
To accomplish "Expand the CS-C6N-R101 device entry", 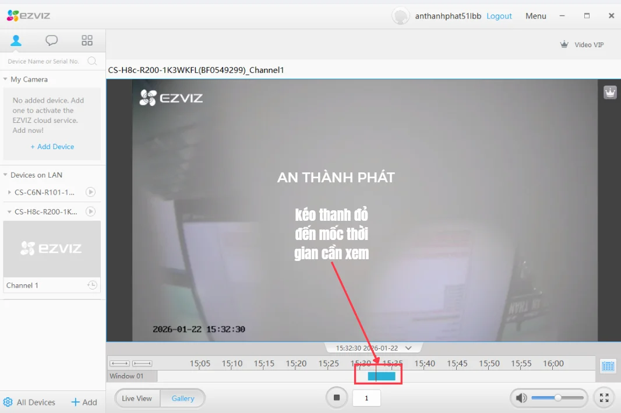I will 8,192.
